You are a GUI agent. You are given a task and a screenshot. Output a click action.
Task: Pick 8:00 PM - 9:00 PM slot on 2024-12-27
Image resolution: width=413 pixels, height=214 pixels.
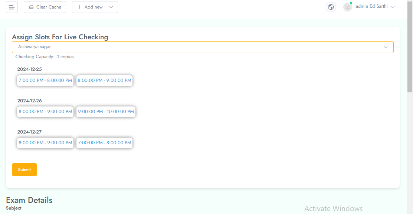click(45, 143)
